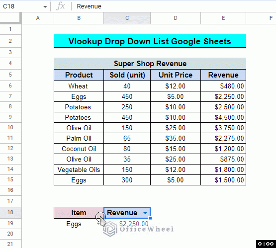
Task: Click the title Vlookup Drop Down List Google Sheets
Action: pos(150,41)
